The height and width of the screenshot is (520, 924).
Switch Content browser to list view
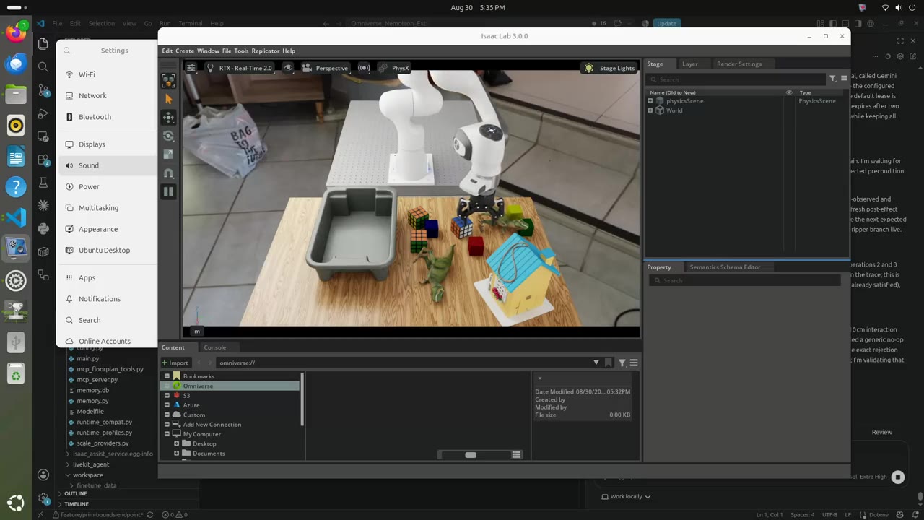click(x=516, y=455)
